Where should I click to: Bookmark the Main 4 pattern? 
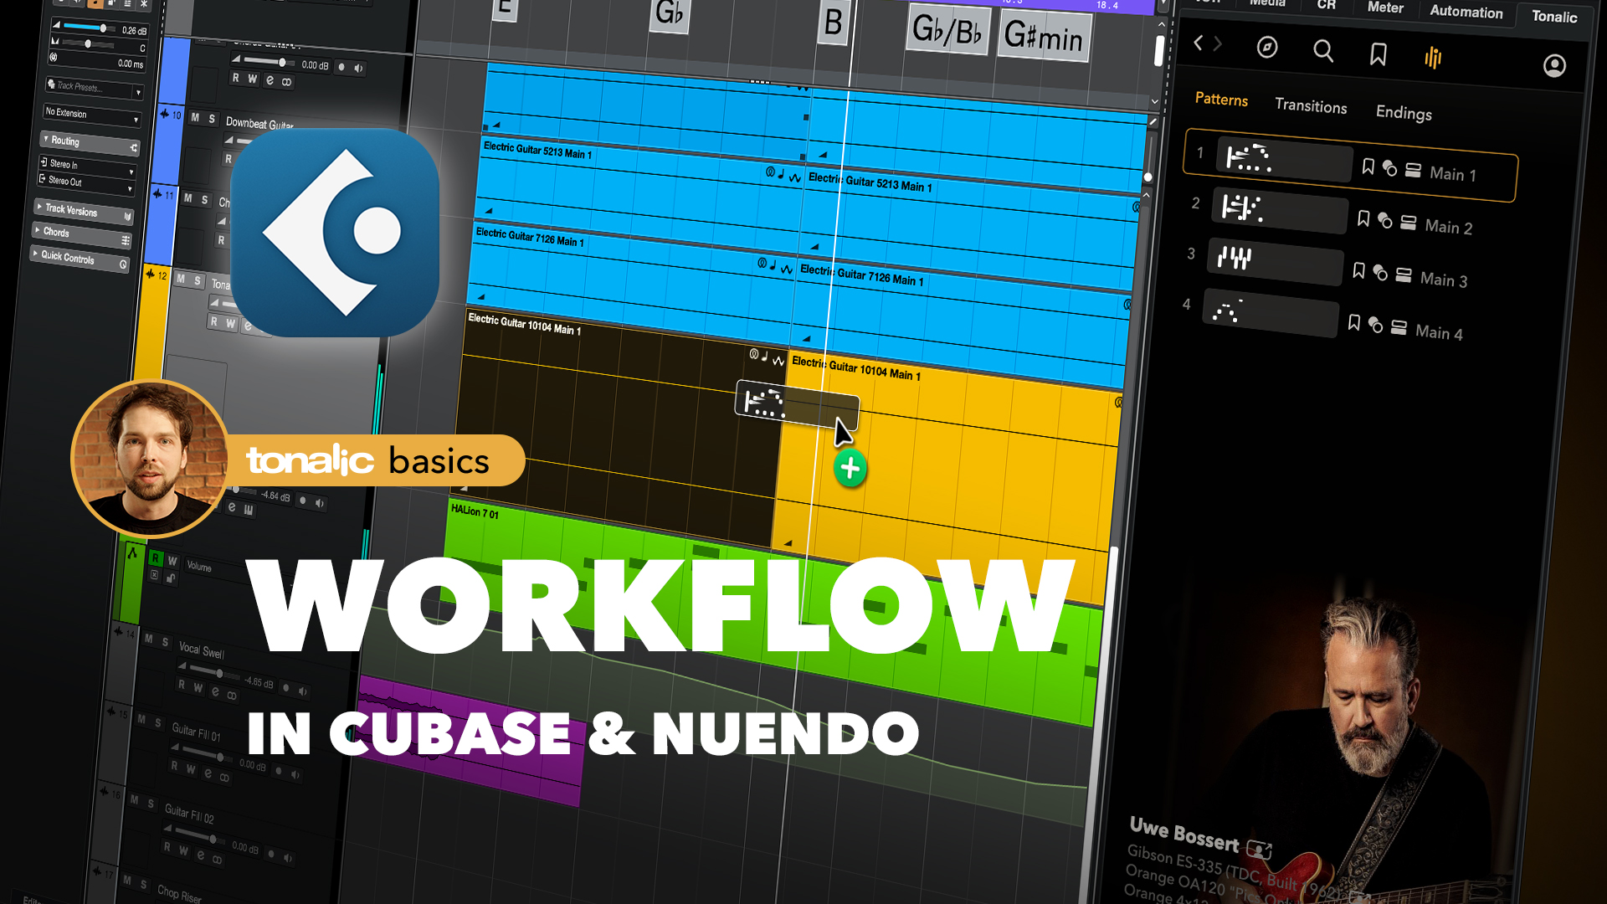point(1354,323)
